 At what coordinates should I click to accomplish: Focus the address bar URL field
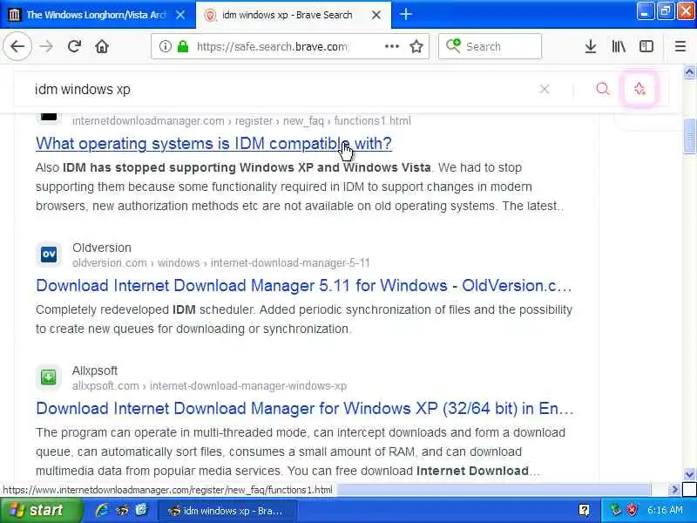point(272,46)
